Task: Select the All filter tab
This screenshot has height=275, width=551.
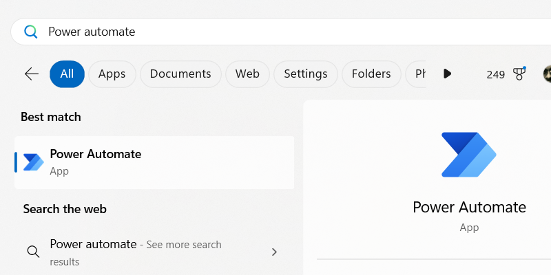Action: (67, 74)
